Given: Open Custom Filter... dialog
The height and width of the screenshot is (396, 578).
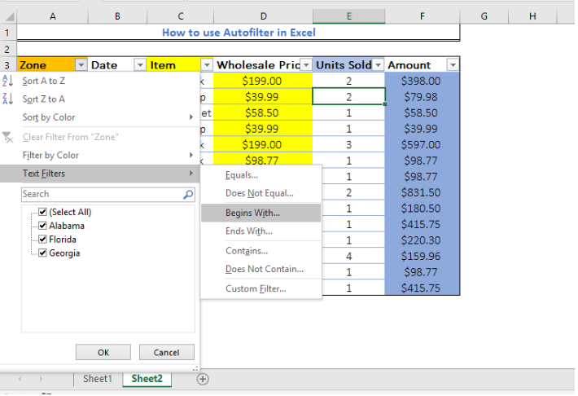Looking at the screenshot, I should pyautogui.click(x=261, y=288).
